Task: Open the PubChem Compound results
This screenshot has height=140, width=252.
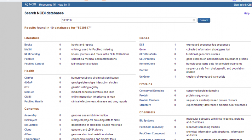Action: click(152, 133)
